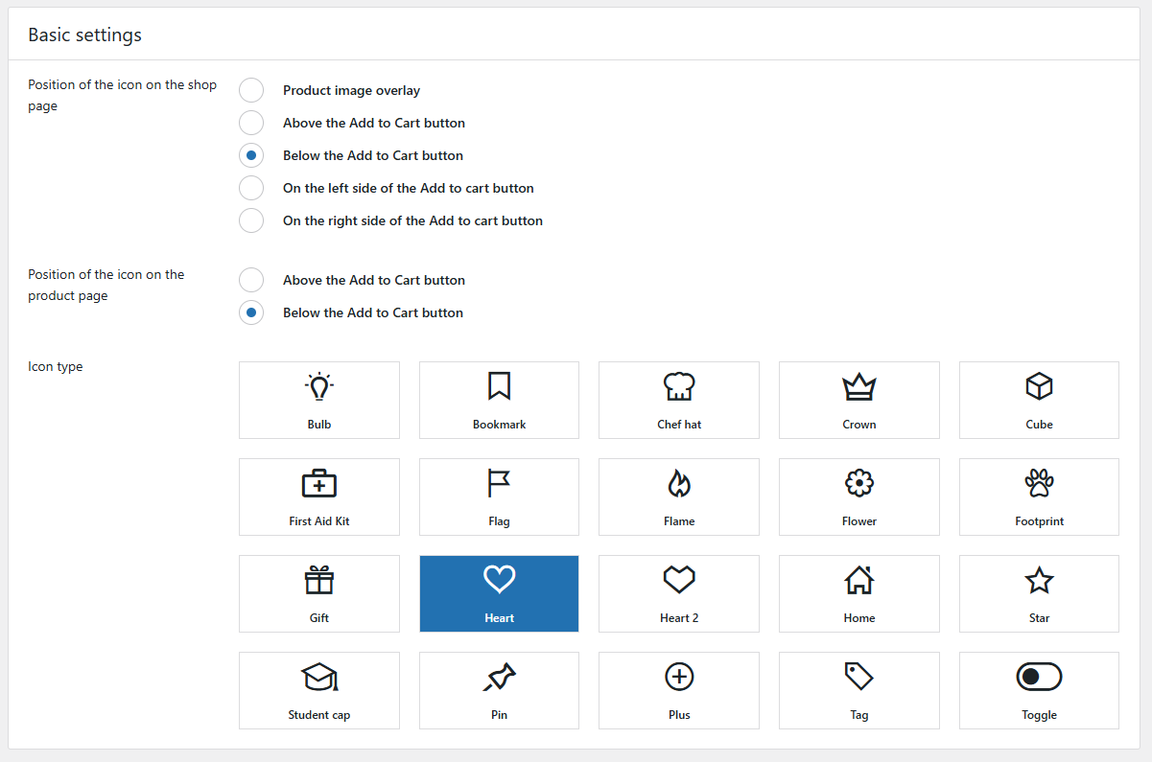Choose the Footprint paw icon
The height and width of the screenshot is (762, 1152).
point(1039,496)
